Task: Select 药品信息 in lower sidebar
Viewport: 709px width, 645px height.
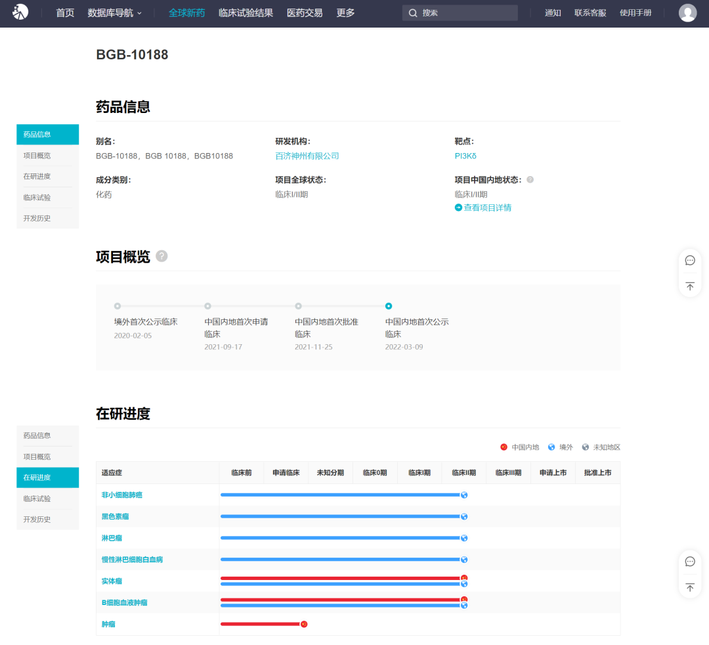Action: point(47,435)
